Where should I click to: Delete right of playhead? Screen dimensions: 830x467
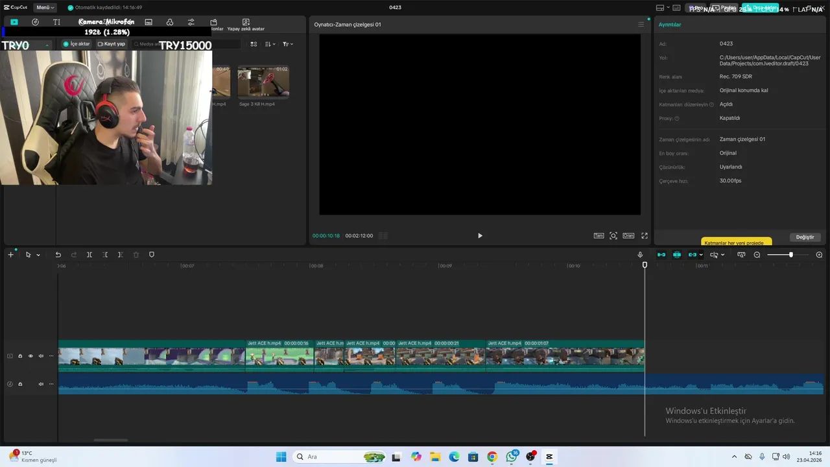121,255
